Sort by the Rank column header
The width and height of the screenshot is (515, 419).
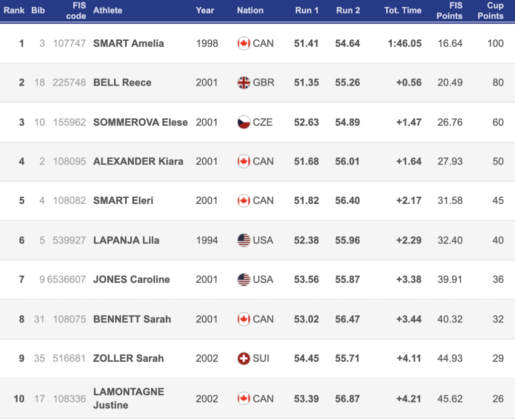pyautogui.click(x=14, y=10)
